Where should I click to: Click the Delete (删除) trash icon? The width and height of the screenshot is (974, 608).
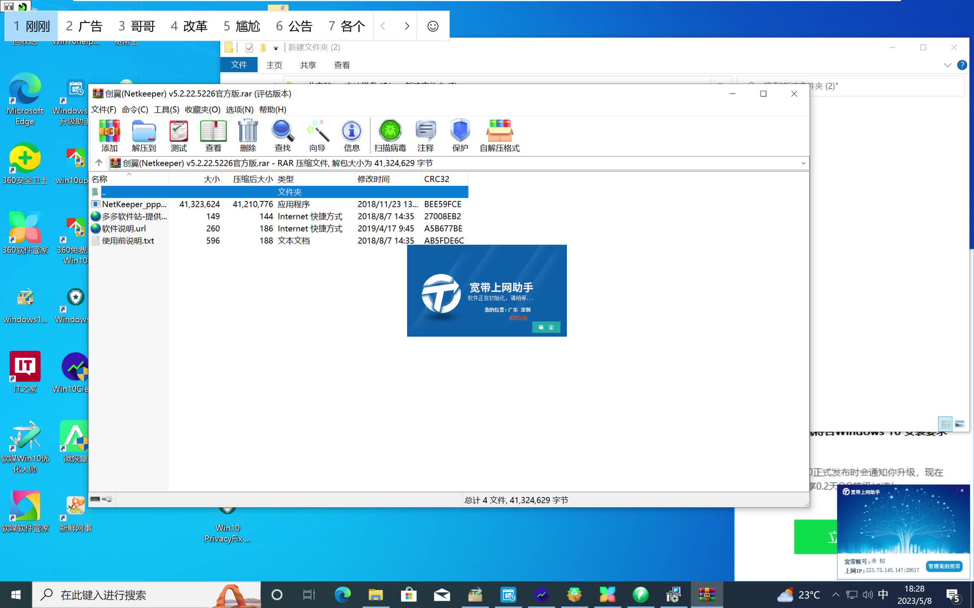[x=248, y=136]
